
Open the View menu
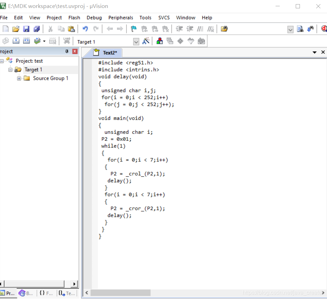point(35,18)
